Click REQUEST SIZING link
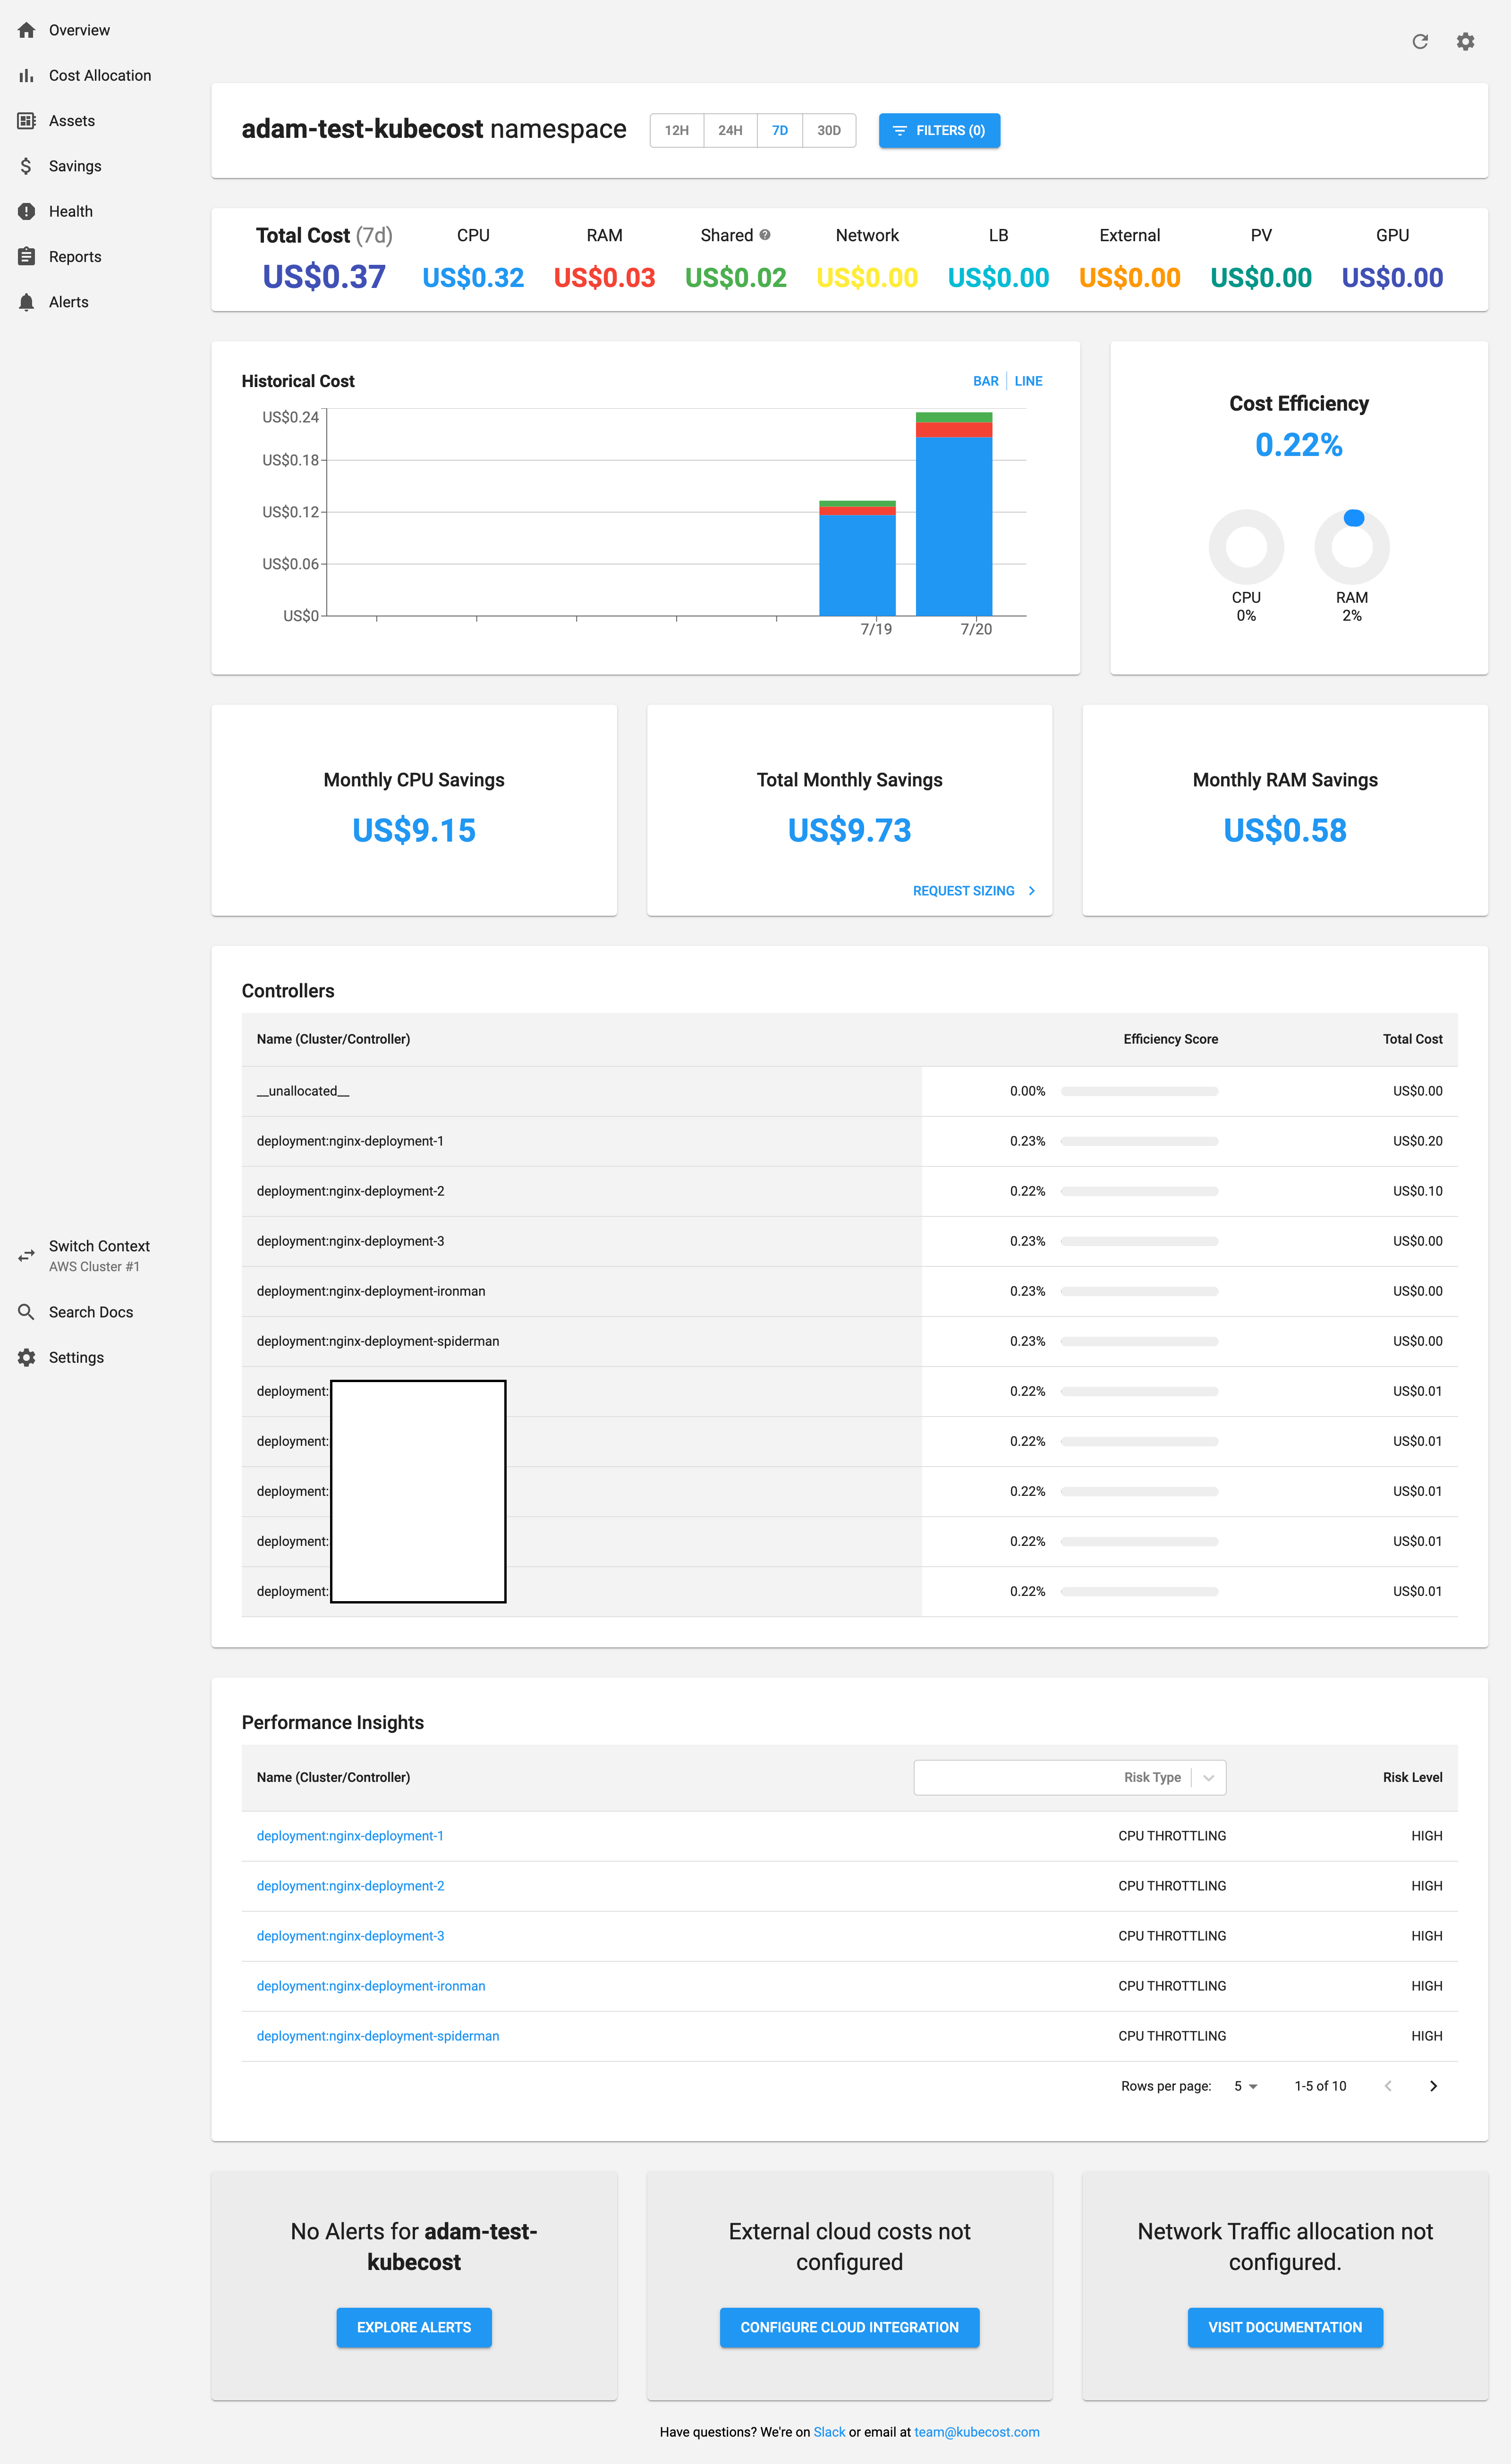 (x=974, y=891)
